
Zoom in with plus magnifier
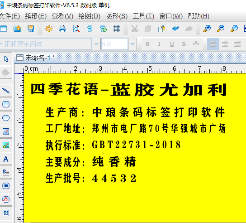pos(207,29)
